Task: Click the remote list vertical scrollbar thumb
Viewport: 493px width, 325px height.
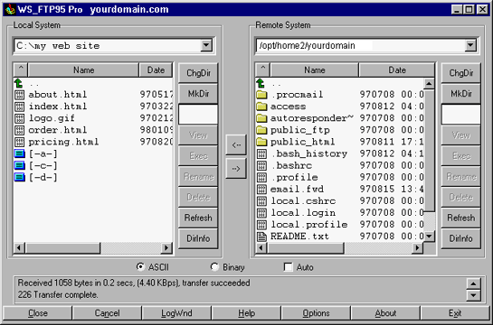Action: coord(429,151)
